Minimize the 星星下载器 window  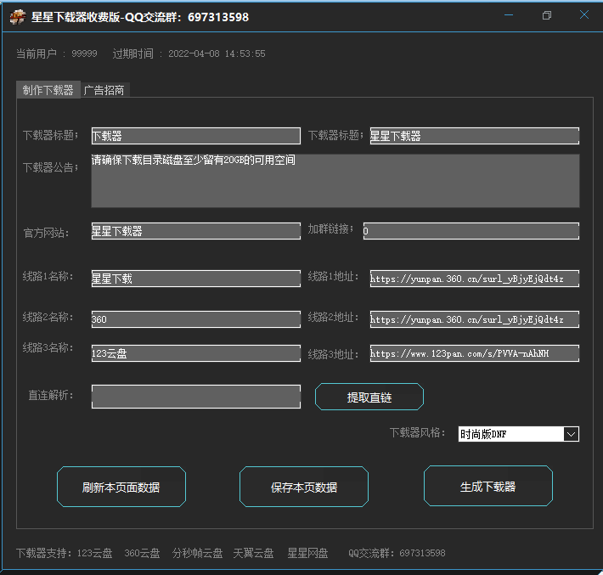tap(509, 15)
